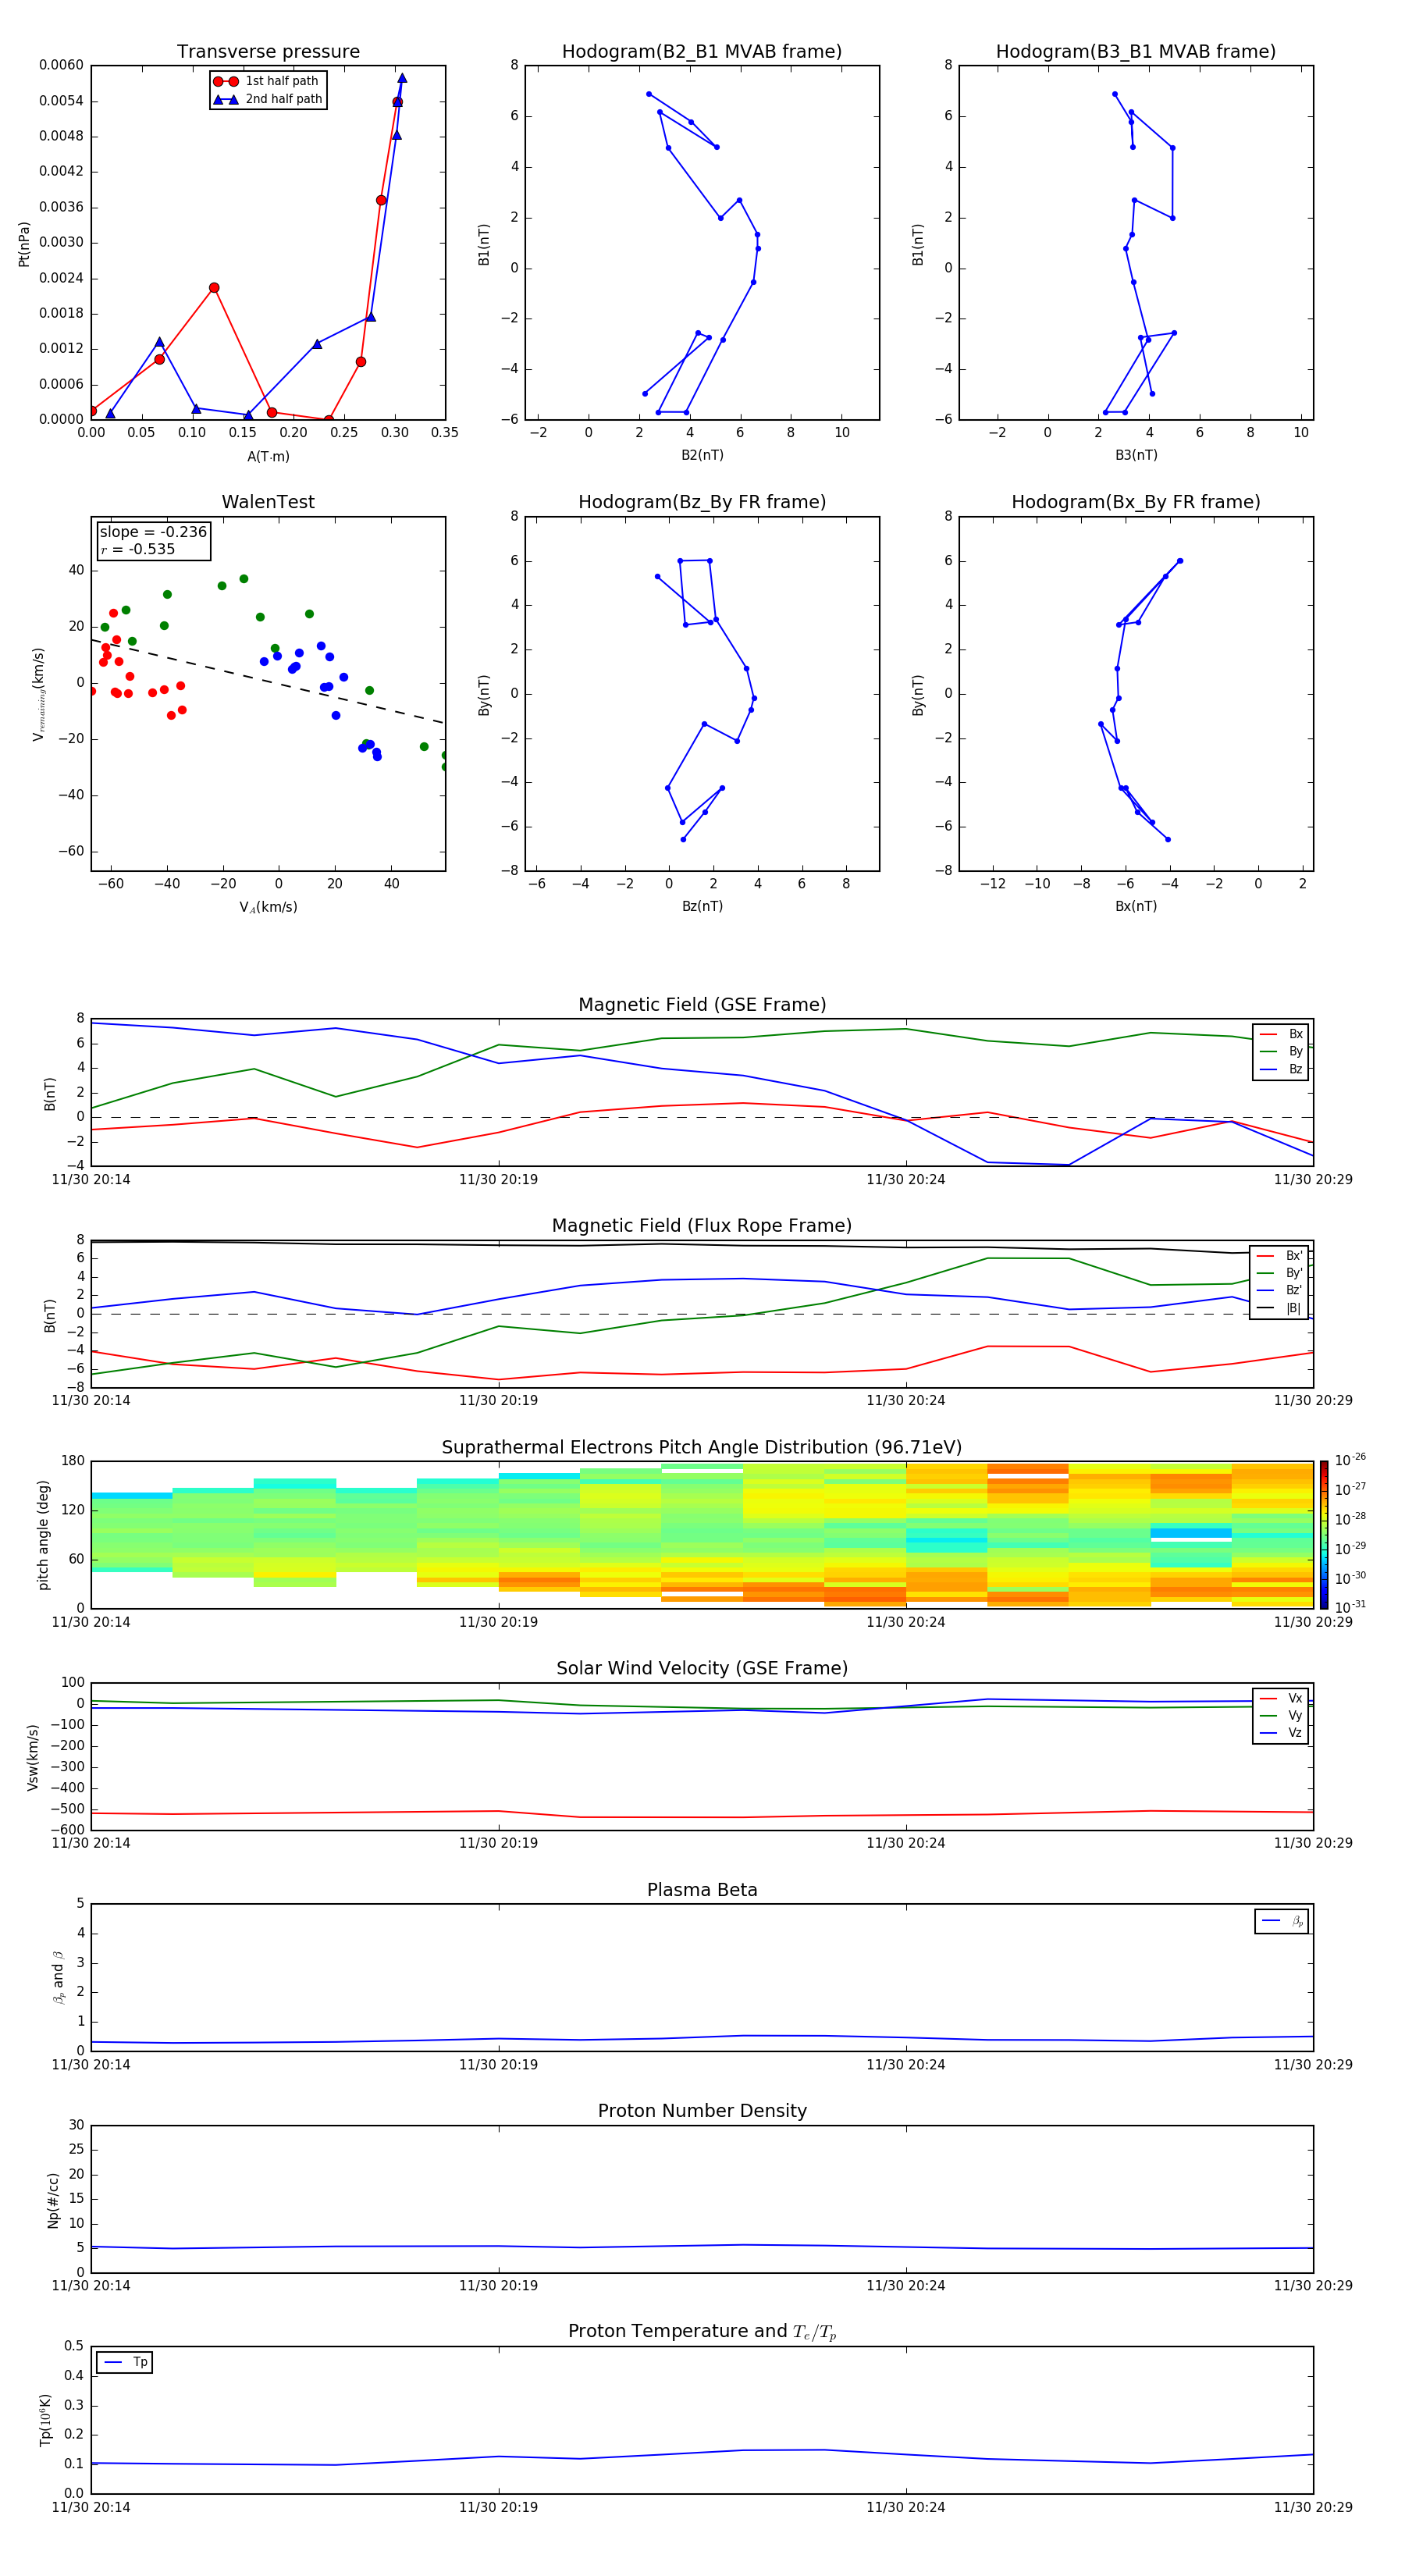This screenshot has height=2576, width=1405.
Task: Click the pitch angle colorbar
Action: pyautogui.click(x=1323, y=1535)
